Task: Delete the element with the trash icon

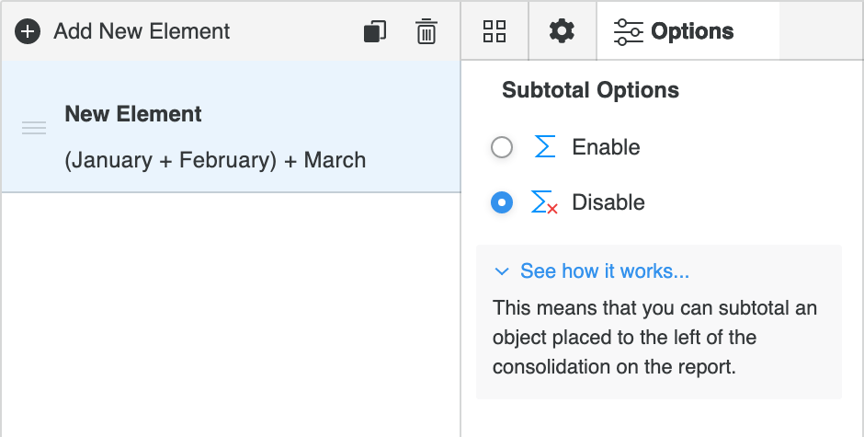Action: click(x=426, y=31)
